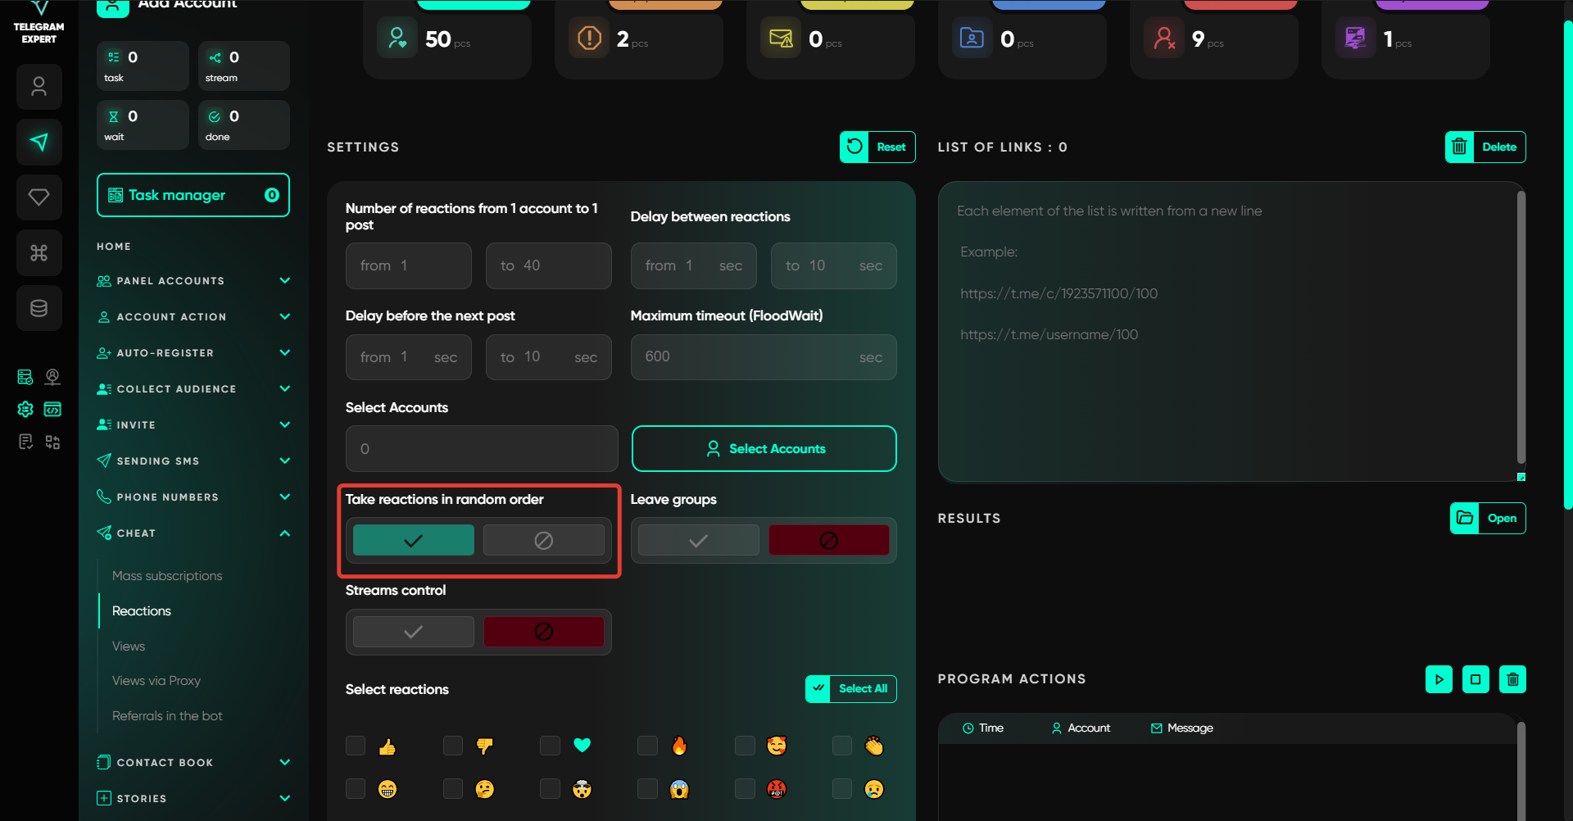The image size is (1573, 821).
Task: Check the thumbs up reaction checkbox
Action: [356, 746]
